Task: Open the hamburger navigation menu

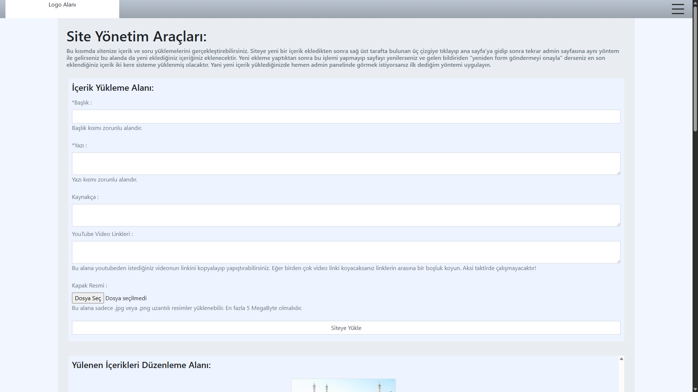Action: pos(678,9)
